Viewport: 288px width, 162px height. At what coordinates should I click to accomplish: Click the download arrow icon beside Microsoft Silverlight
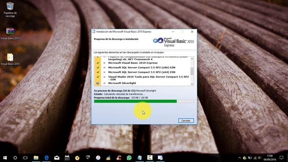[x=98, y=83]
